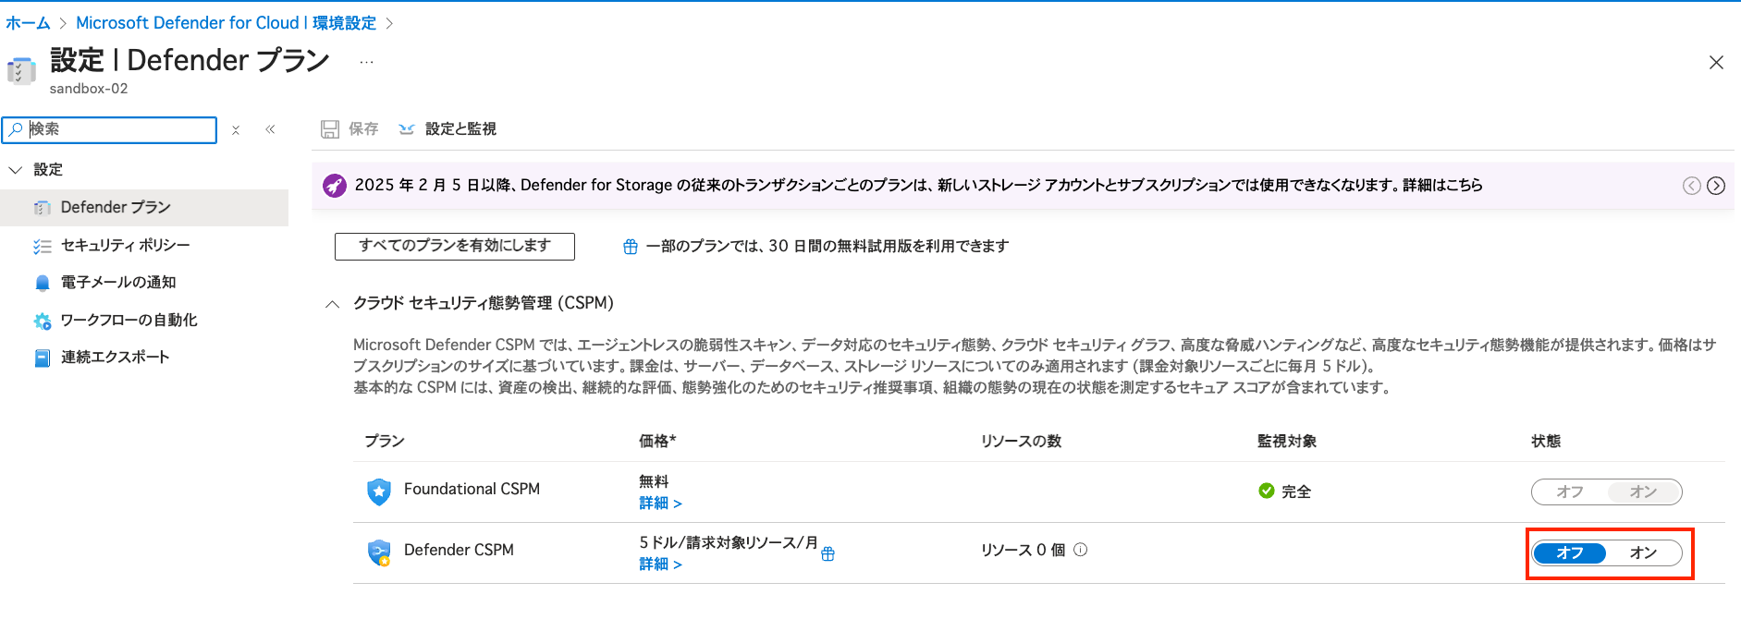This screenshot has width=1741, height=619.
Task: Close the settings blade with X
Action: pos(1716,63)
